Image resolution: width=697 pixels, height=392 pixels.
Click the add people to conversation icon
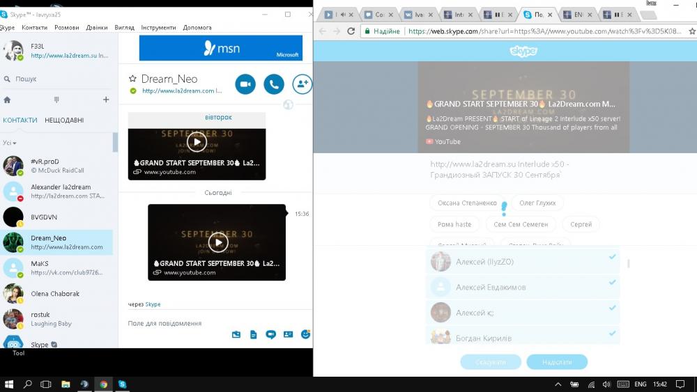302,84
